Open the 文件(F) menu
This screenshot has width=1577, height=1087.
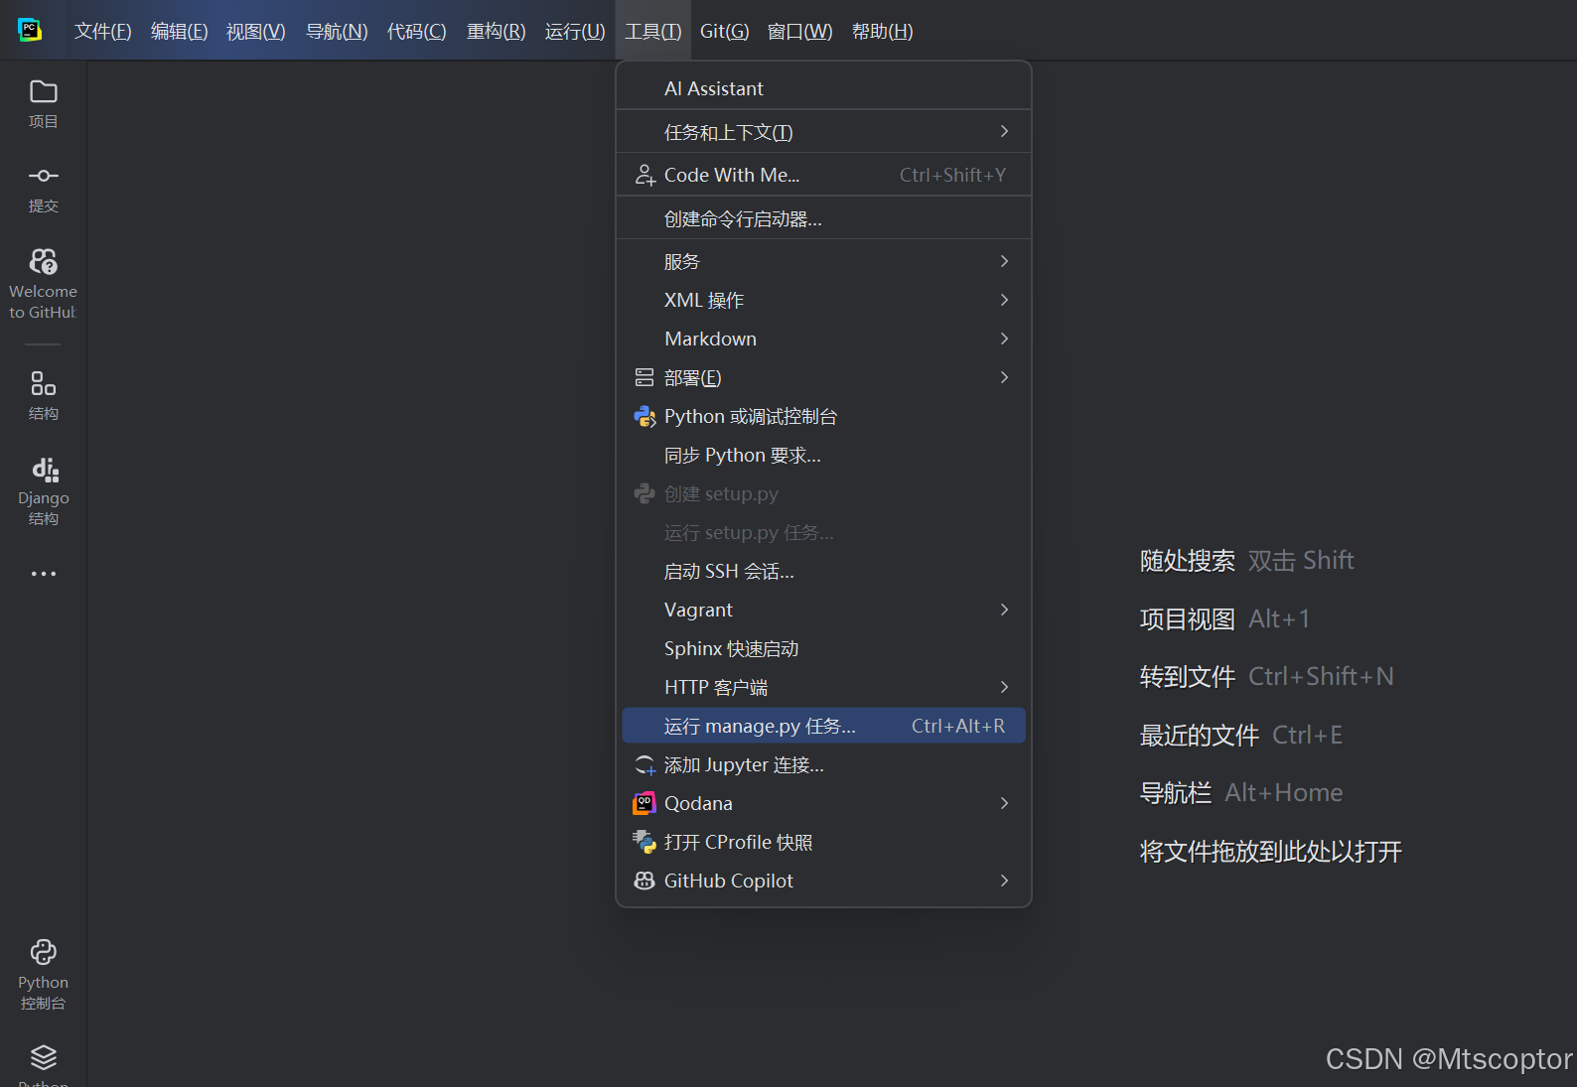click(x=102, y=31)
